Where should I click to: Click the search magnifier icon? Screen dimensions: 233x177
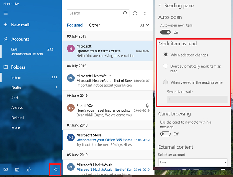(x=124, y=13)
